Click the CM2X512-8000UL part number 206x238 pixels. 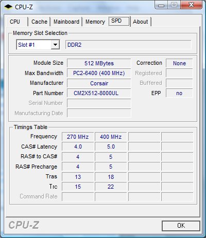point(99,93)
